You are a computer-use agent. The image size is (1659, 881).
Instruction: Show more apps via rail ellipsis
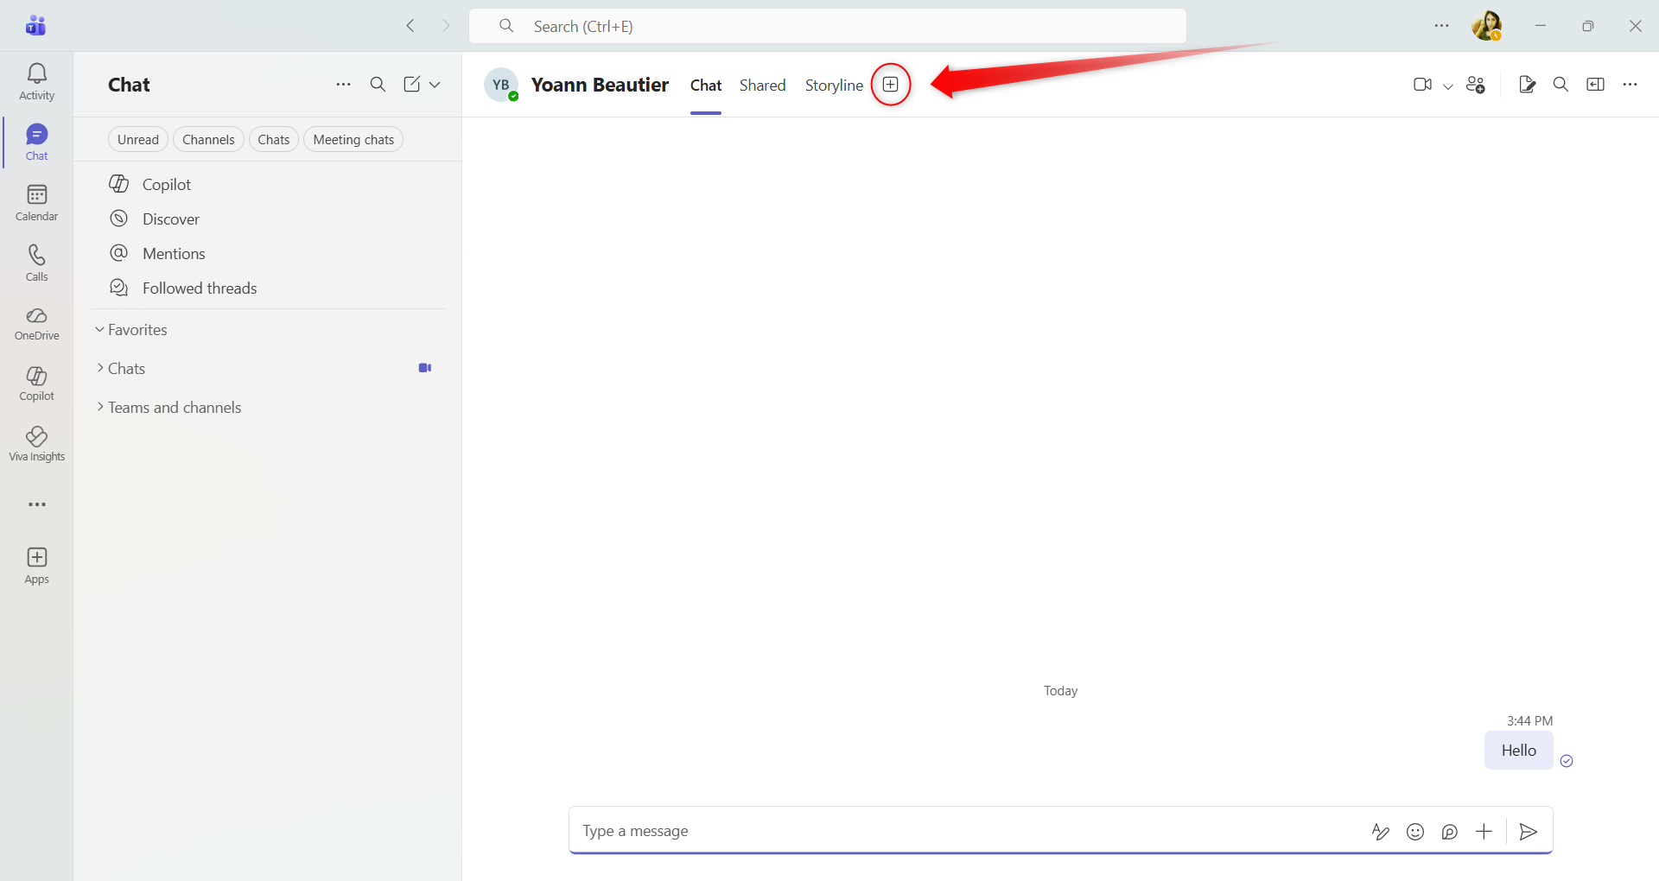36,504
